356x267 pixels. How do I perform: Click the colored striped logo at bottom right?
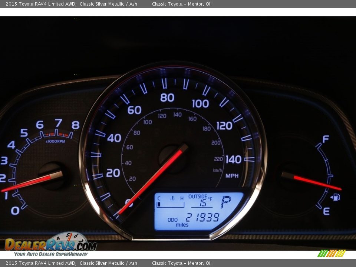point(331,253)
